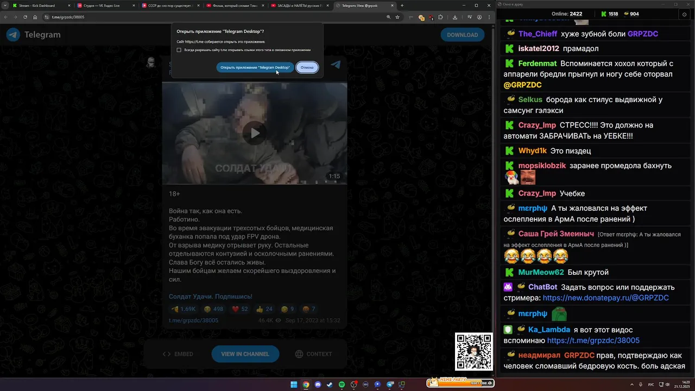The image size is (695, 391).
Task: Open the browser downloads icon
Action: click(454, 17)
